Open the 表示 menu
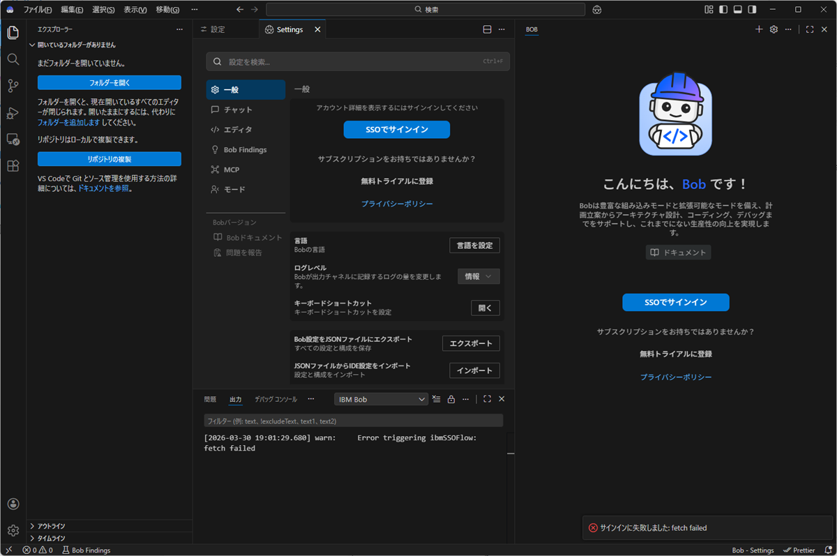This screenshot has width=837, height=556. click(135, 10)
